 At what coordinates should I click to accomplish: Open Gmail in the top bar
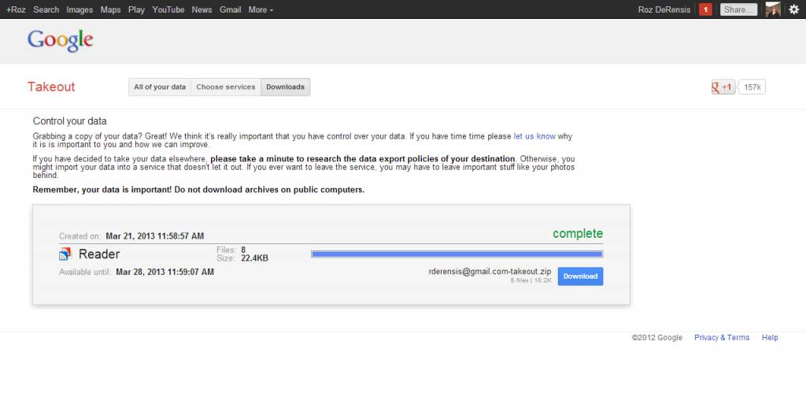231,9
